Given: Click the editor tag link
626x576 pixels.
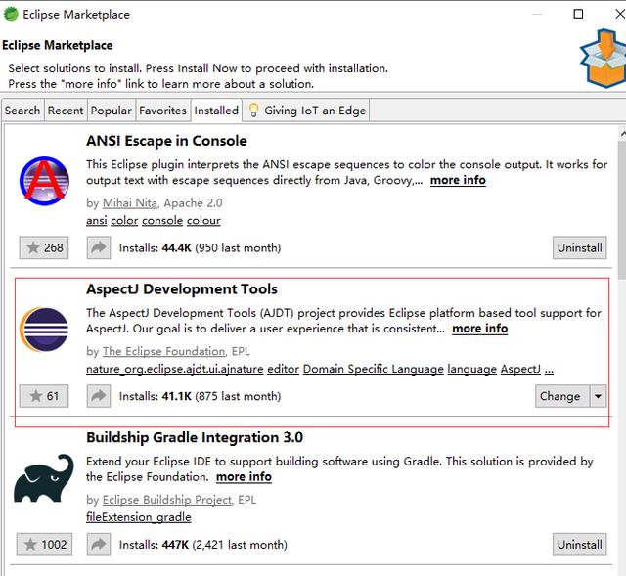Looking at the screenshot, I should coord(283,369).
